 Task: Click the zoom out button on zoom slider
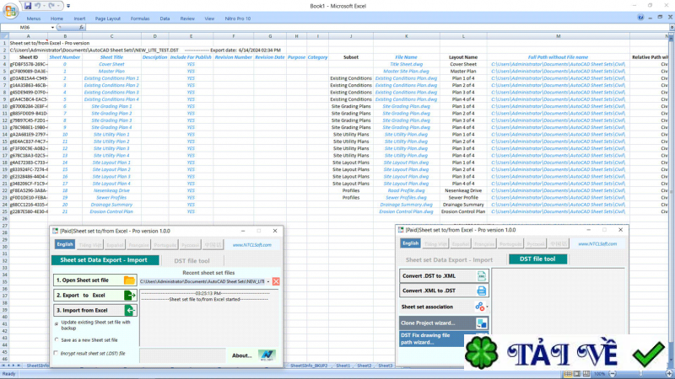pyautogui.click(x=611, y=374)
